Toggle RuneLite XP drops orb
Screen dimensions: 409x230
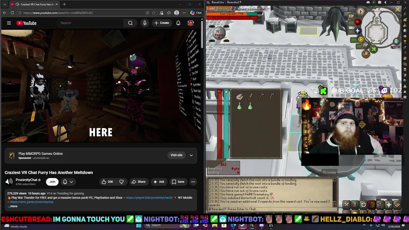coord(351,16)
